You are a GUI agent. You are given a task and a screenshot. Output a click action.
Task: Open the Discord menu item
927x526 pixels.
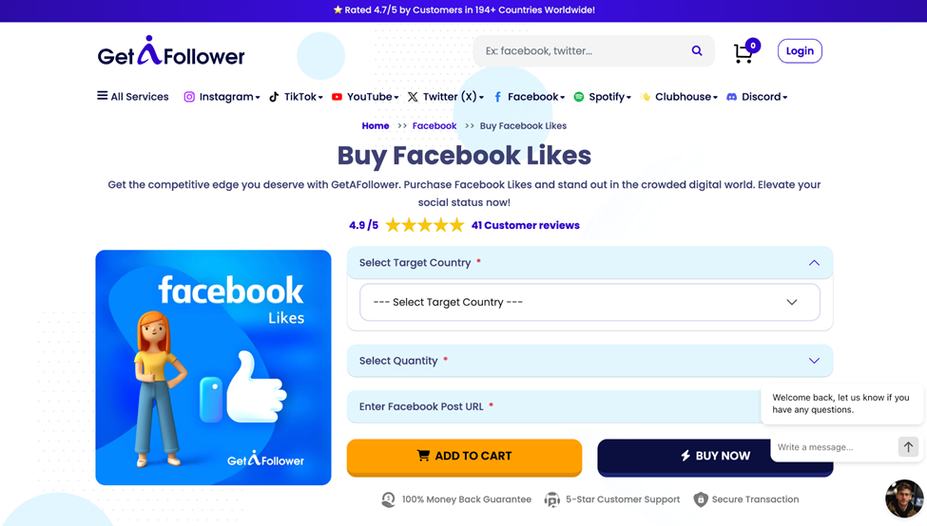tap(757, 97)
